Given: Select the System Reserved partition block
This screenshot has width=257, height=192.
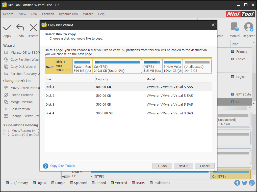Looking at the screenshot, I should point(83,66).
